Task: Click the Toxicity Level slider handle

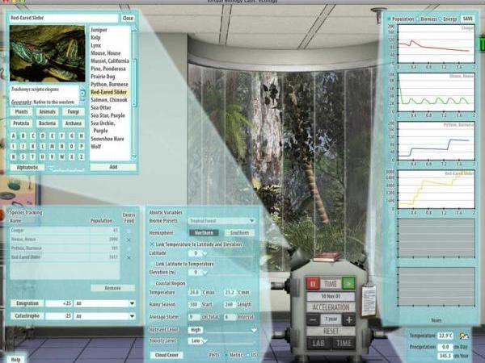Action: (205, 341)
